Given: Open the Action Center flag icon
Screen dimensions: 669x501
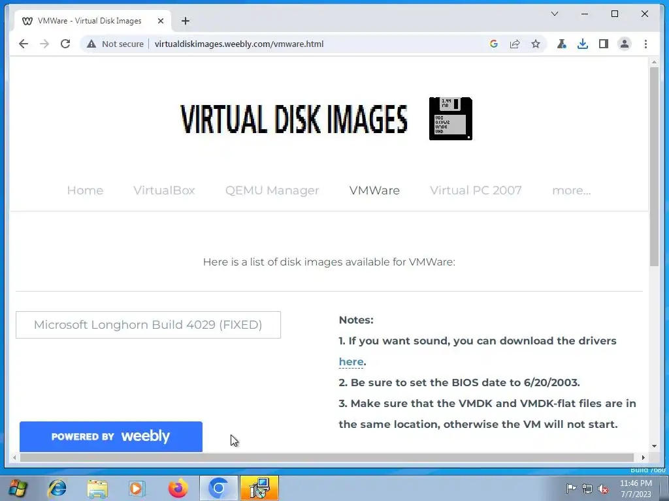Looking at the screenshot, I should 571,489.
